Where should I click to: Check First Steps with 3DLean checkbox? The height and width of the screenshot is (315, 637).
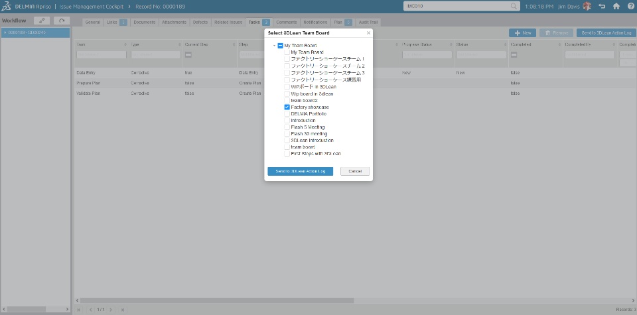tap(287, 154)
